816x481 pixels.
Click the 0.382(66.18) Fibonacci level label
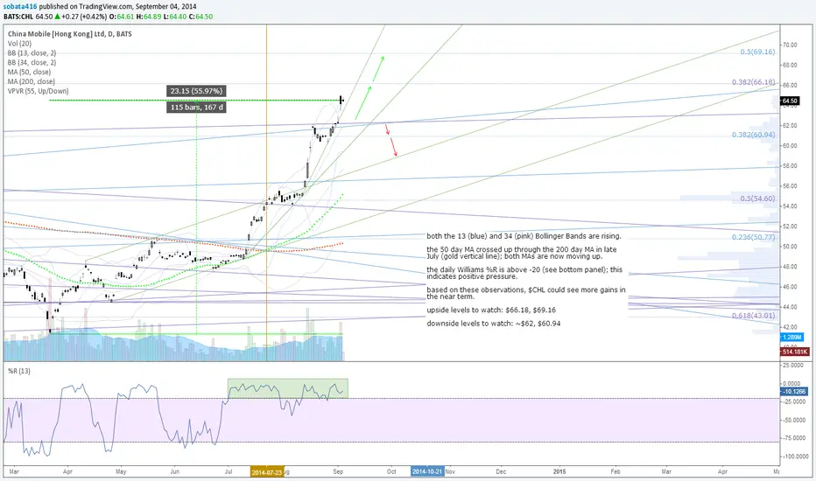(x=753, y=82)
